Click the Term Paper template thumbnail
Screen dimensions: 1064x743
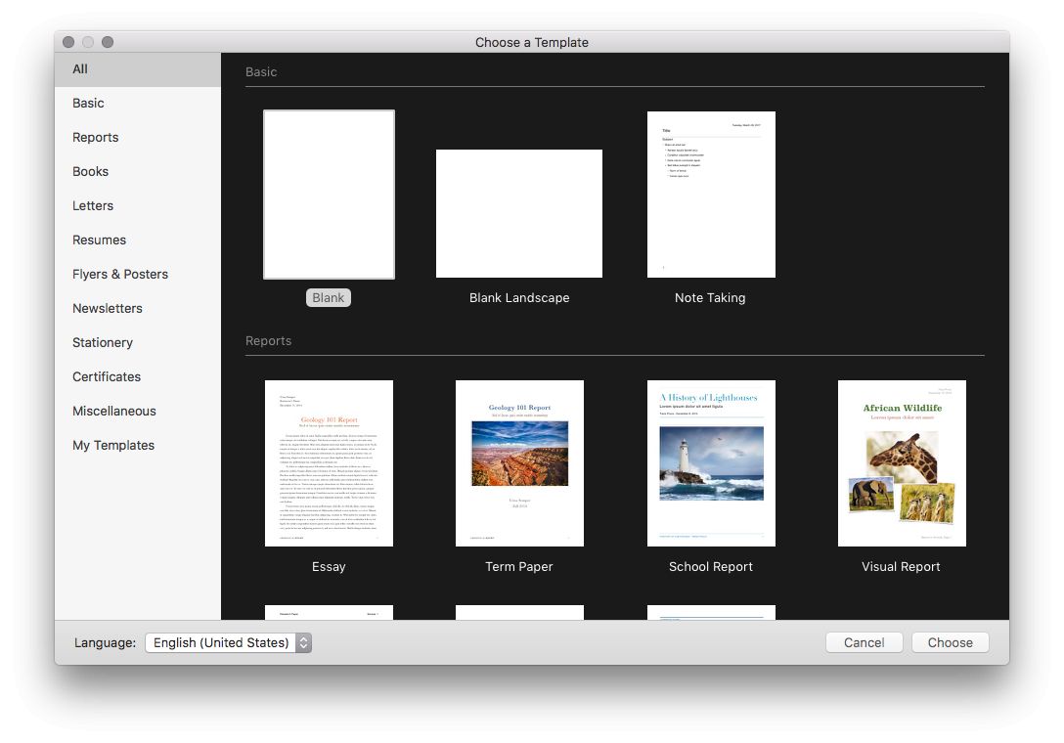click(x=519, y=463)
